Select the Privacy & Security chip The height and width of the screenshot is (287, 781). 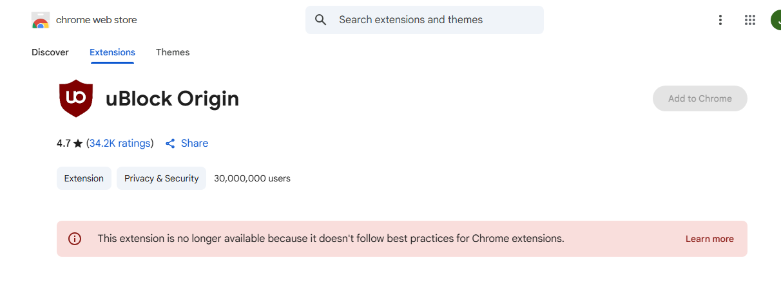point(161,178)
